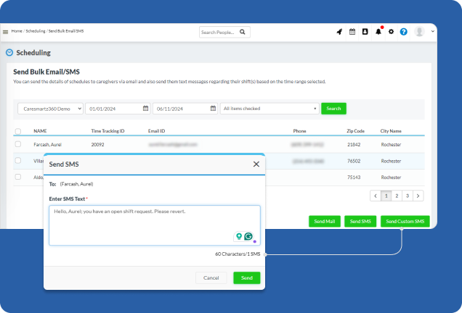Click the rocket quick-launch icon
This screenshot has height=313, width=462.
click(339, 32)
